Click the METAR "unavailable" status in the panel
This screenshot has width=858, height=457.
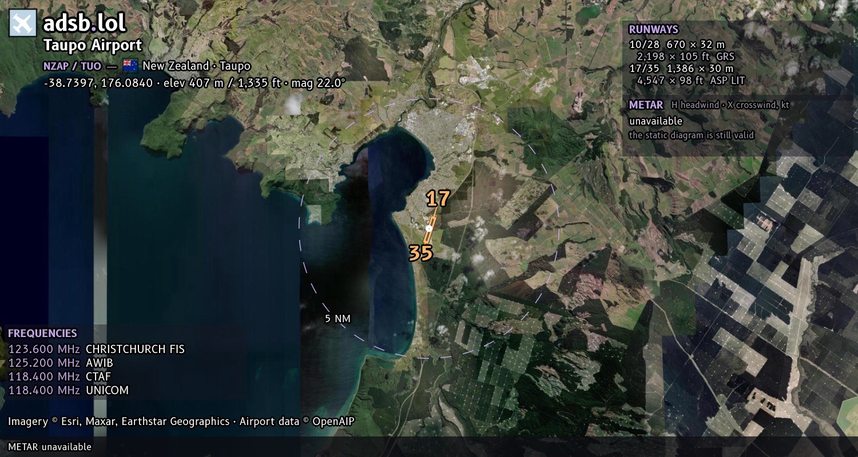pos(656,121)
